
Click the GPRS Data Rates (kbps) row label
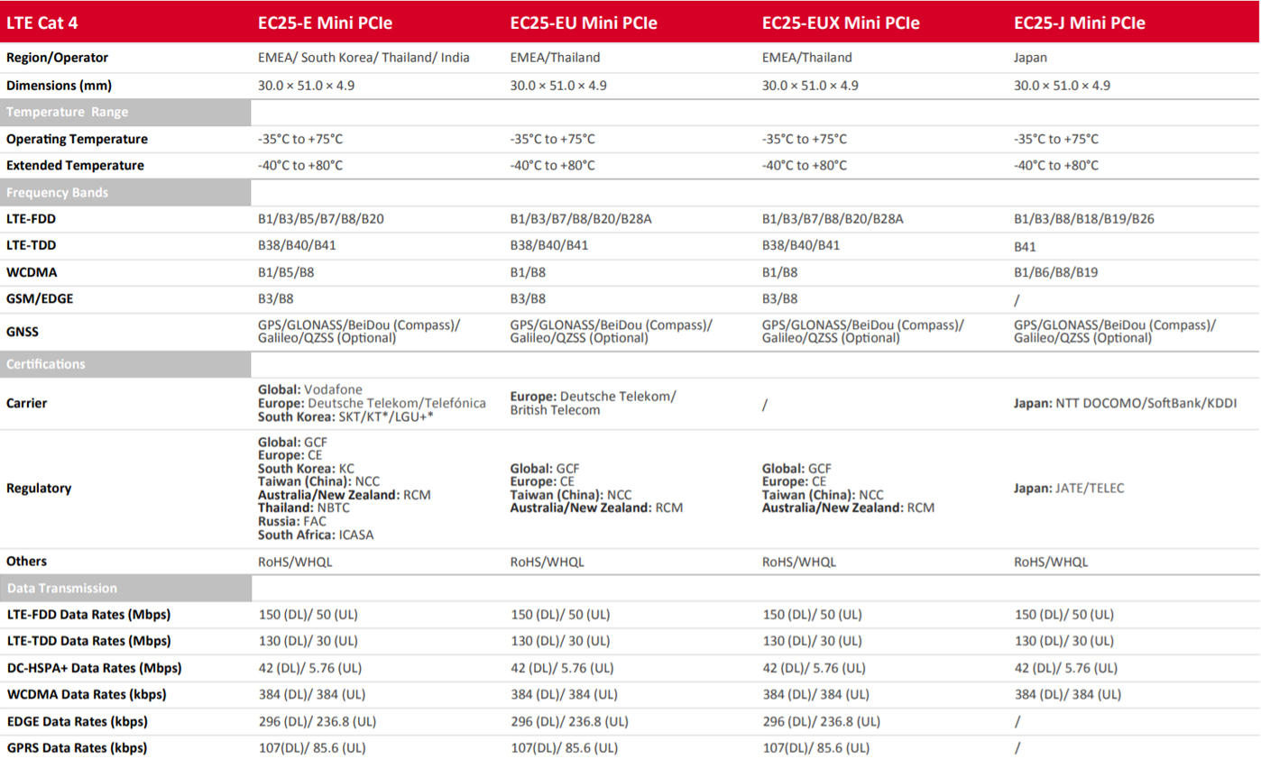click(77, 748)
